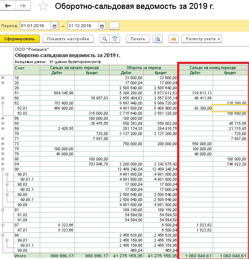249x259 pixels.
Task: Click Показать настройки button
Action: click(x=68, y=39)
